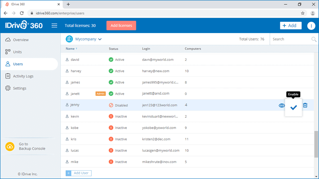
Task: Click the Add User button
Action: tap(79, 173)
